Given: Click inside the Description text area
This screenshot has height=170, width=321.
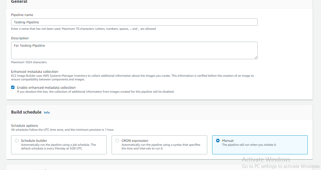Looking at the screenshot, I should (x=134, y=50).
